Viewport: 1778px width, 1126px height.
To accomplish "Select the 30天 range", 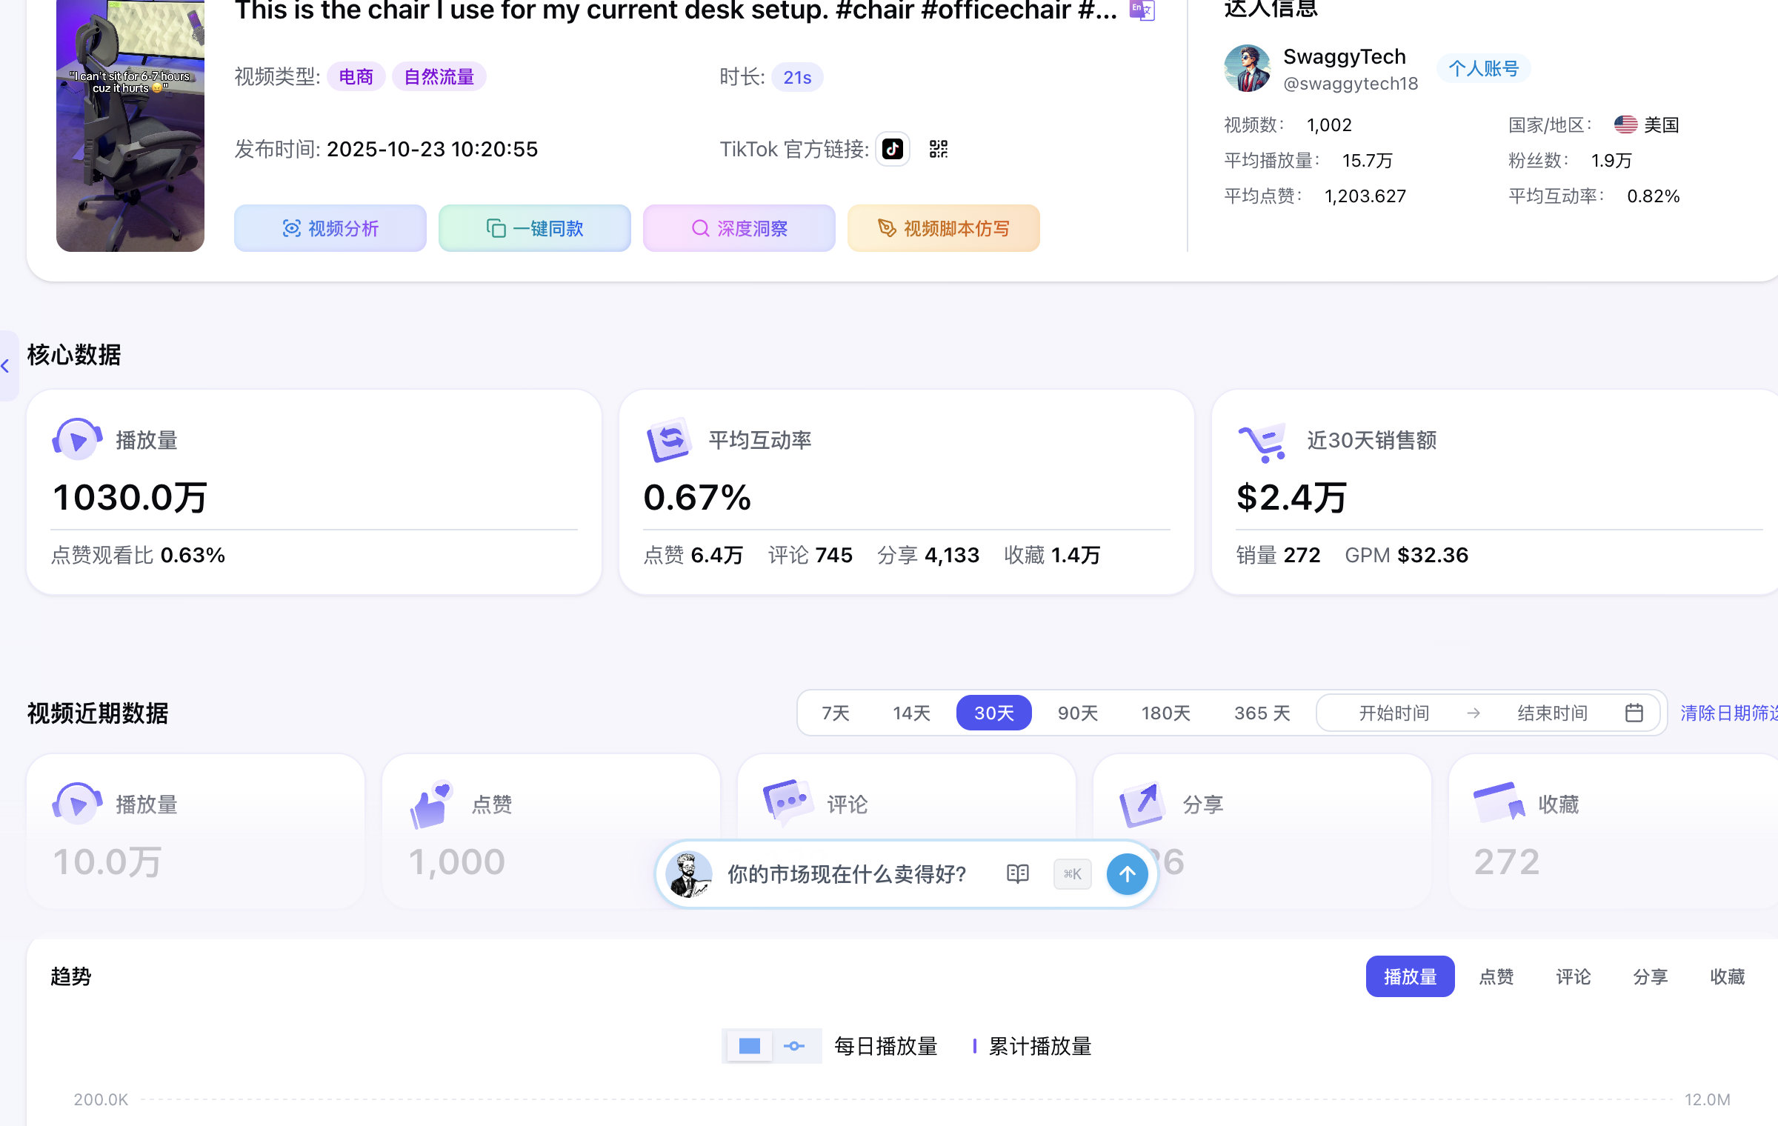I will pyautogui.click(x=994, y=713).
